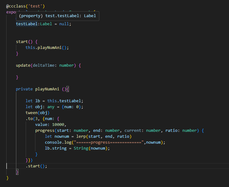Click 'nownum' in the let nownum declaration
Image resolution: width=229 pixels, height=187 pixels.
(62, 137)
